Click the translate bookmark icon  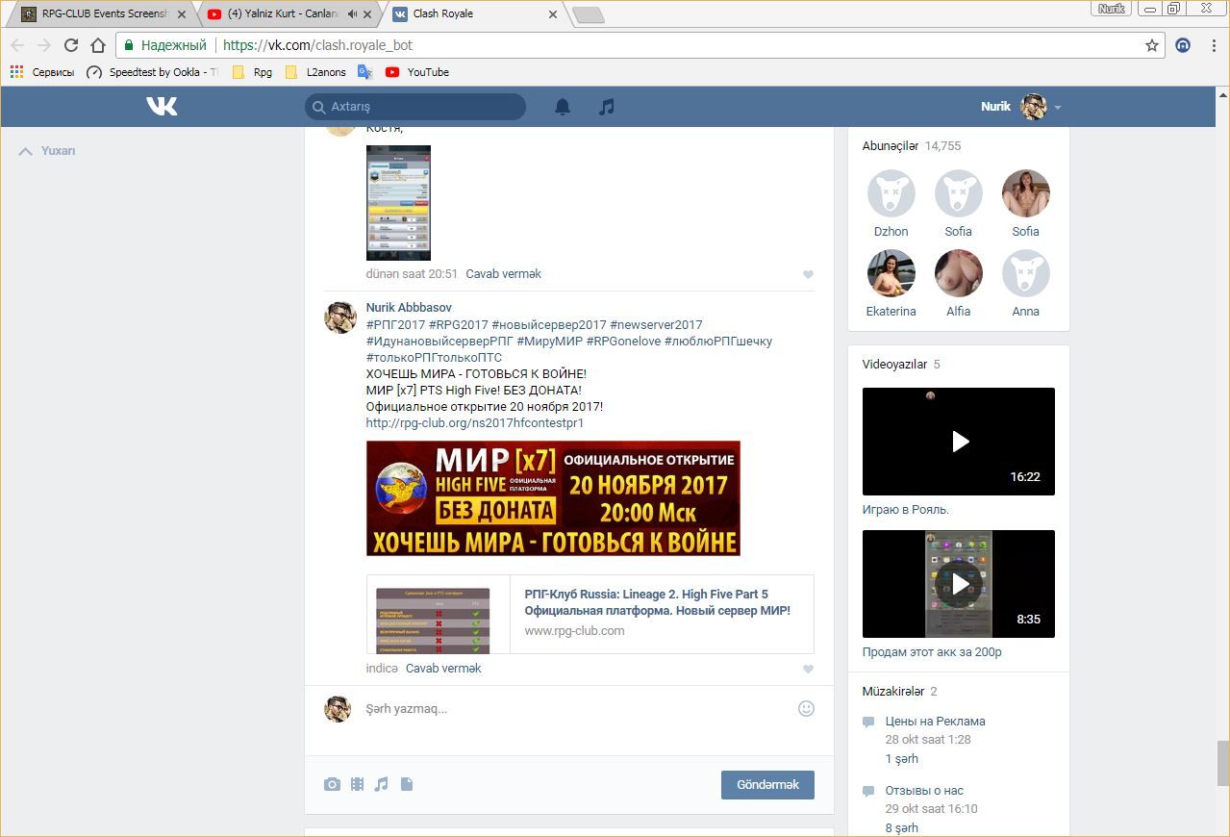(364, 72)
